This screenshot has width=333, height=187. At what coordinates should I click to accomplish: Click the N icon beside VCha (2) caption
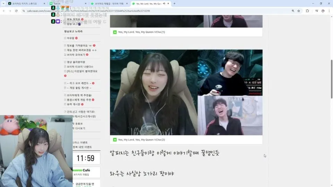point(115,140)
